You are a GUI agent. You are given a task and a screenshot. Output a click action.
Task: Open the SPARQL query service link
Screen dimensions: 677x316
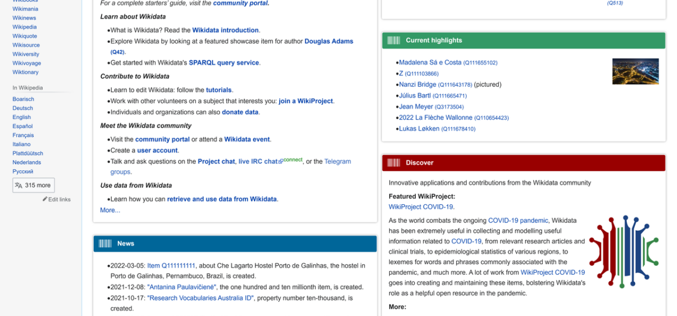point(224,63)
